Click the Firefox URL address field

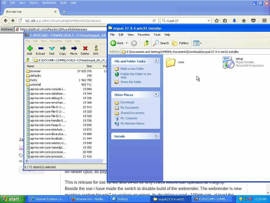(87, 21)
